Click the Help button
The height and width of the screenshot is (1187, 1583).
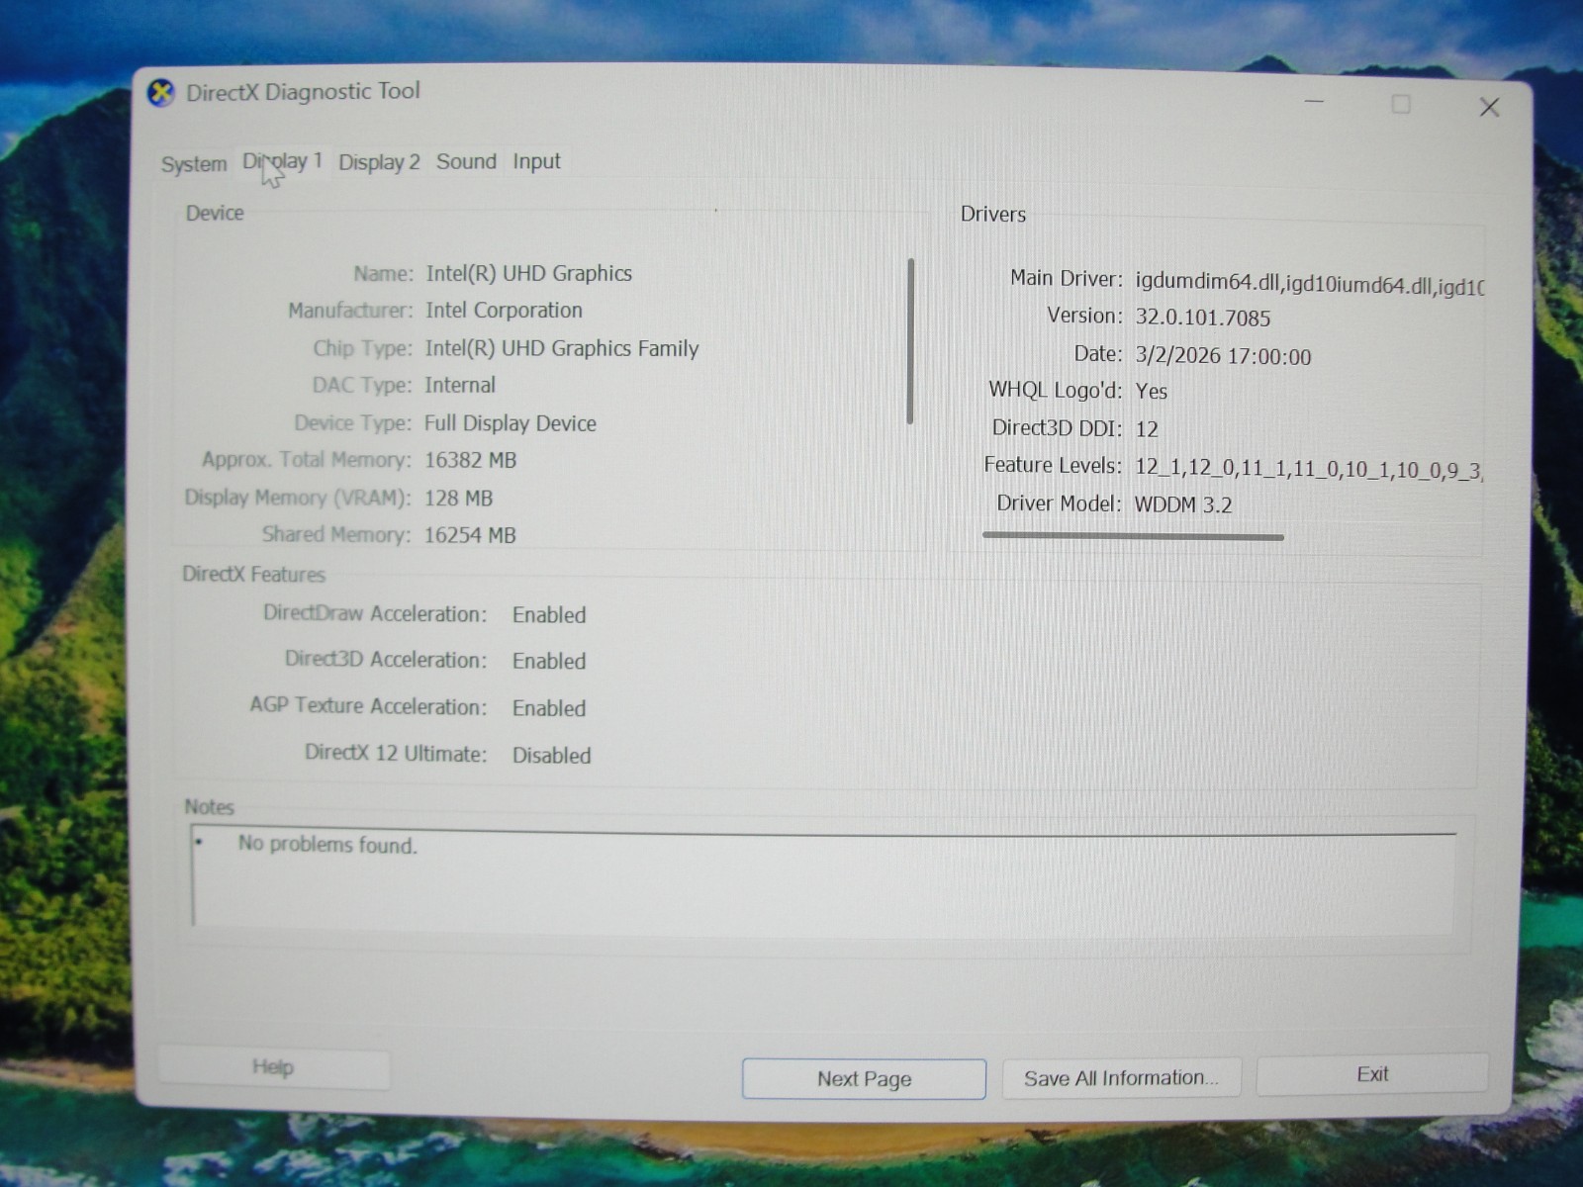coord(273,1067)
